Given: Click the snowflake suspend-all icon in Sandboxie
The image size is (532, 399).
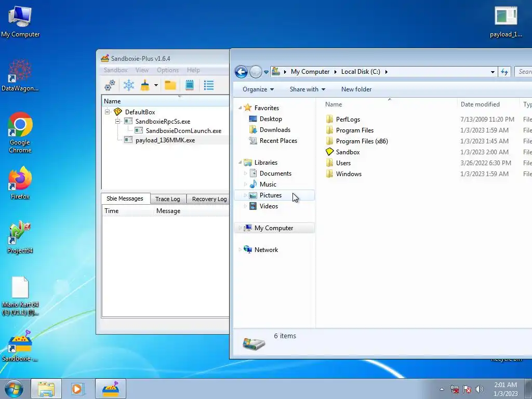Looking at the screenshot, I should (129, 85).
